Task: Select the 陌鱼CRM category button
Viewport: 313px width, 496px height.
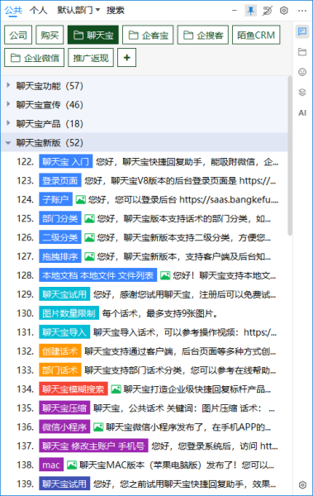Action: pos(256,35)
